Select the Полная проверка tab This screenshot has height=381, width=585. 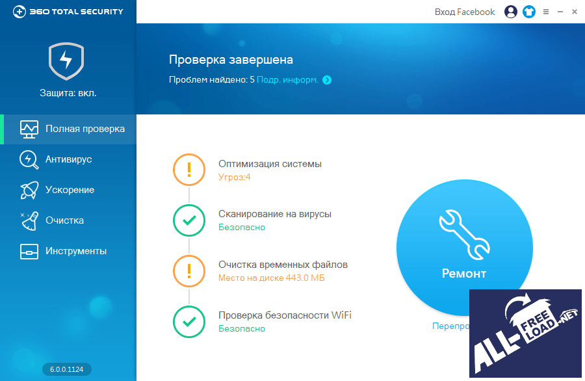(84, 129)
